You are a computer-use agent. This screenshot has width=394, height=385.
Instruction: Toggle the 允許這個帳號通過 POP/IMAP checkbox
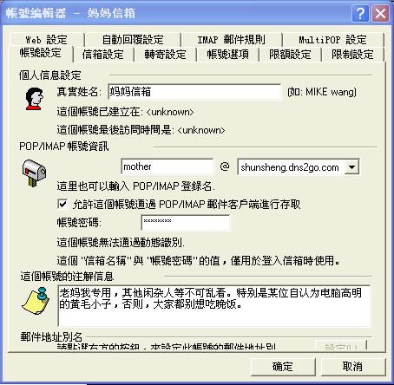[62, 204]
